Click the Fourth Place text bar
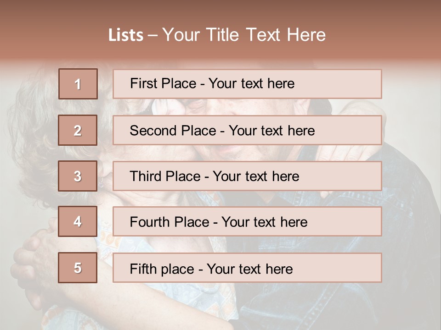The width and height of the screenshot is (441, 330). click(x=247, y=221)
